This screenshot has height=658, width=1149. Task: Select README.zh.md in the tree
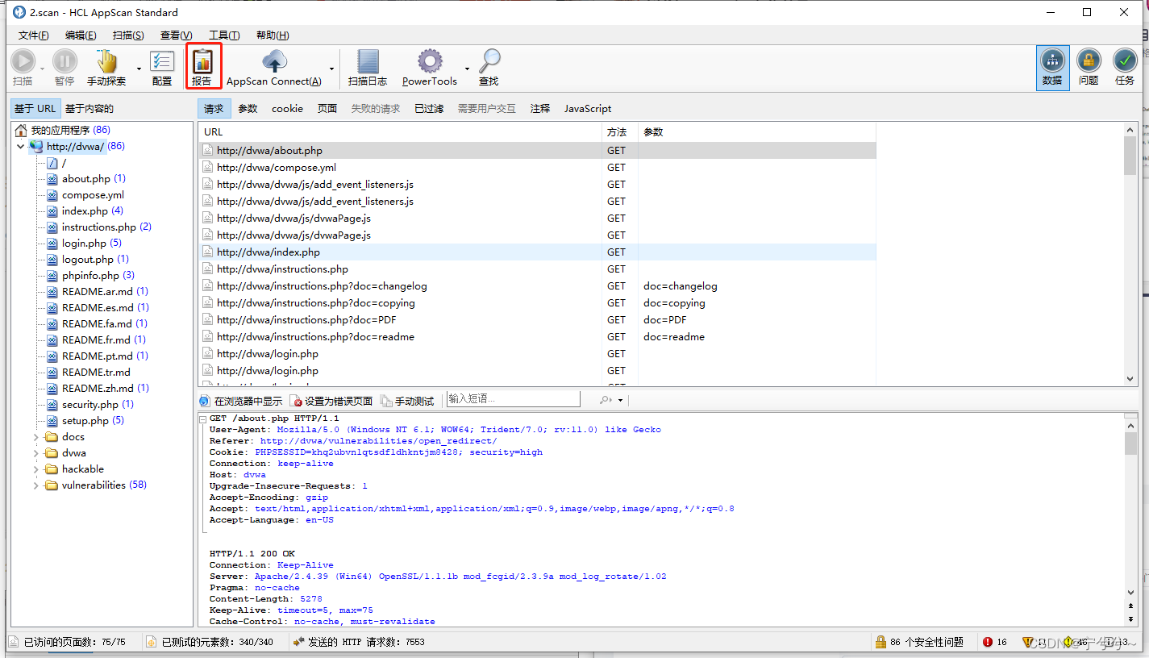(x=98, y=389)
